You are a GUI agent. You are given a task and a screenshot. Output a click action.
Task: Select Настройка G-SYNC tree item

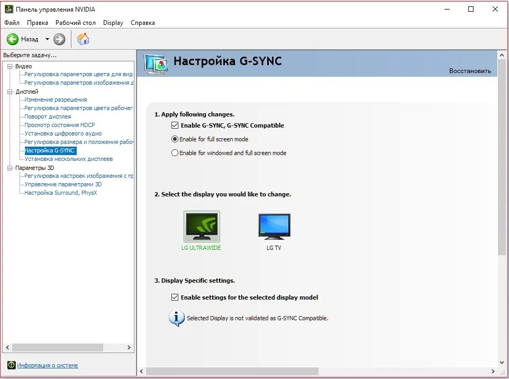(x=50, y=150)
